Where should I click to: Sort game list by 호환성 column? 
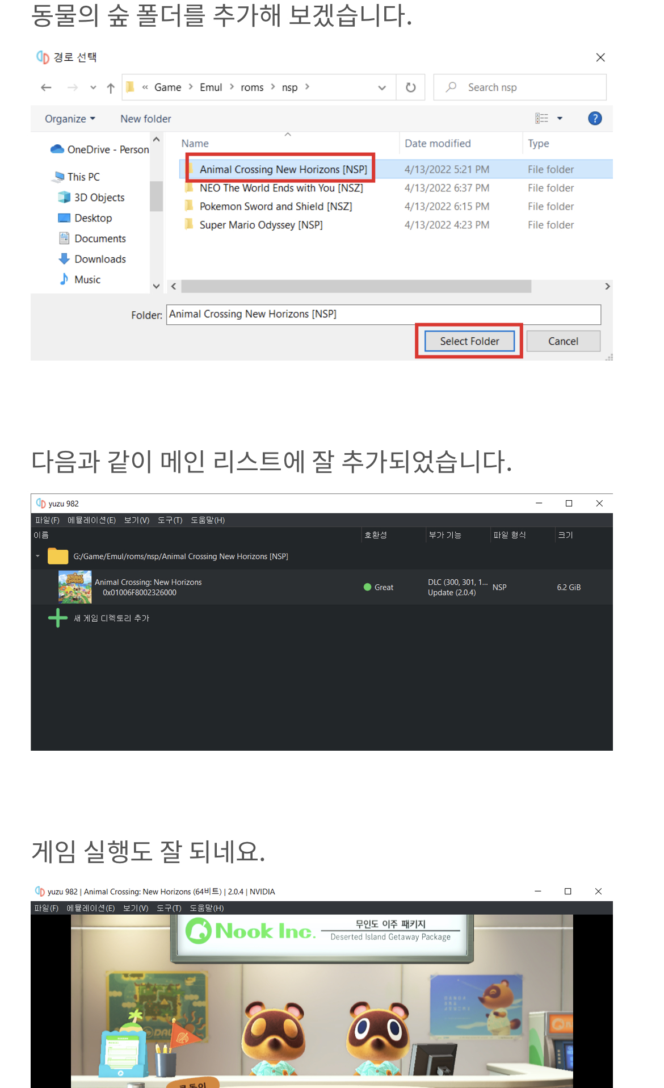point(375,535)
